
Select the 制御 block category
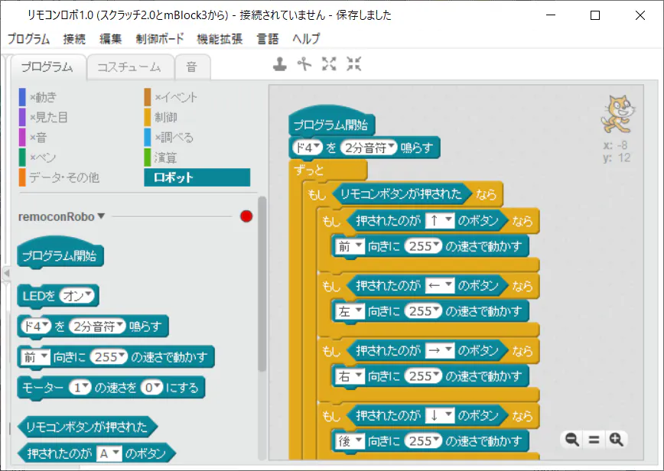click(x=166, y=117)
